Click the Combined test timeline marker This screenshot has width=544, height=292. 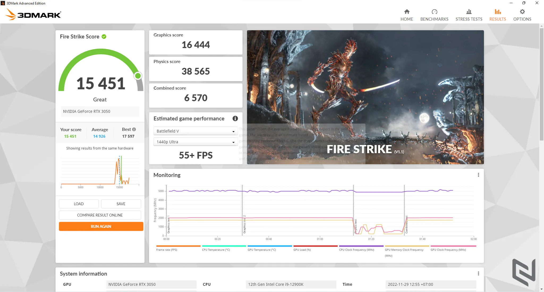[406, 224]
